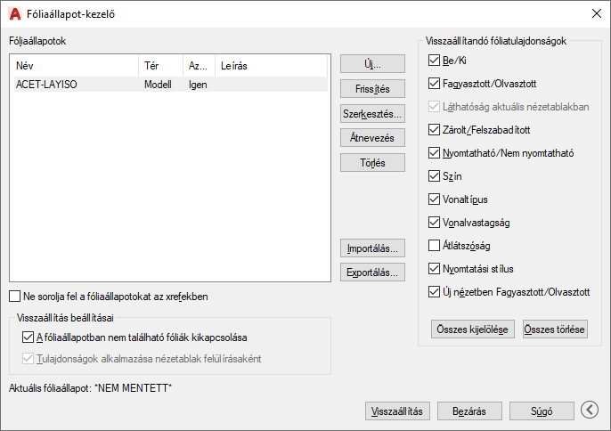Click the AutoCAD logo in the title bar
Viewport: 611px width, 431px height.
15,14
